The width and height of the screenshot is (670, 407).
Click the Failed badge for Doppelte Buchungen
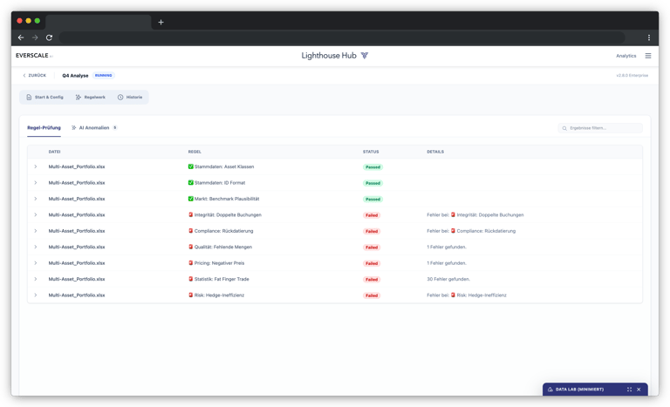click(372, 215)
